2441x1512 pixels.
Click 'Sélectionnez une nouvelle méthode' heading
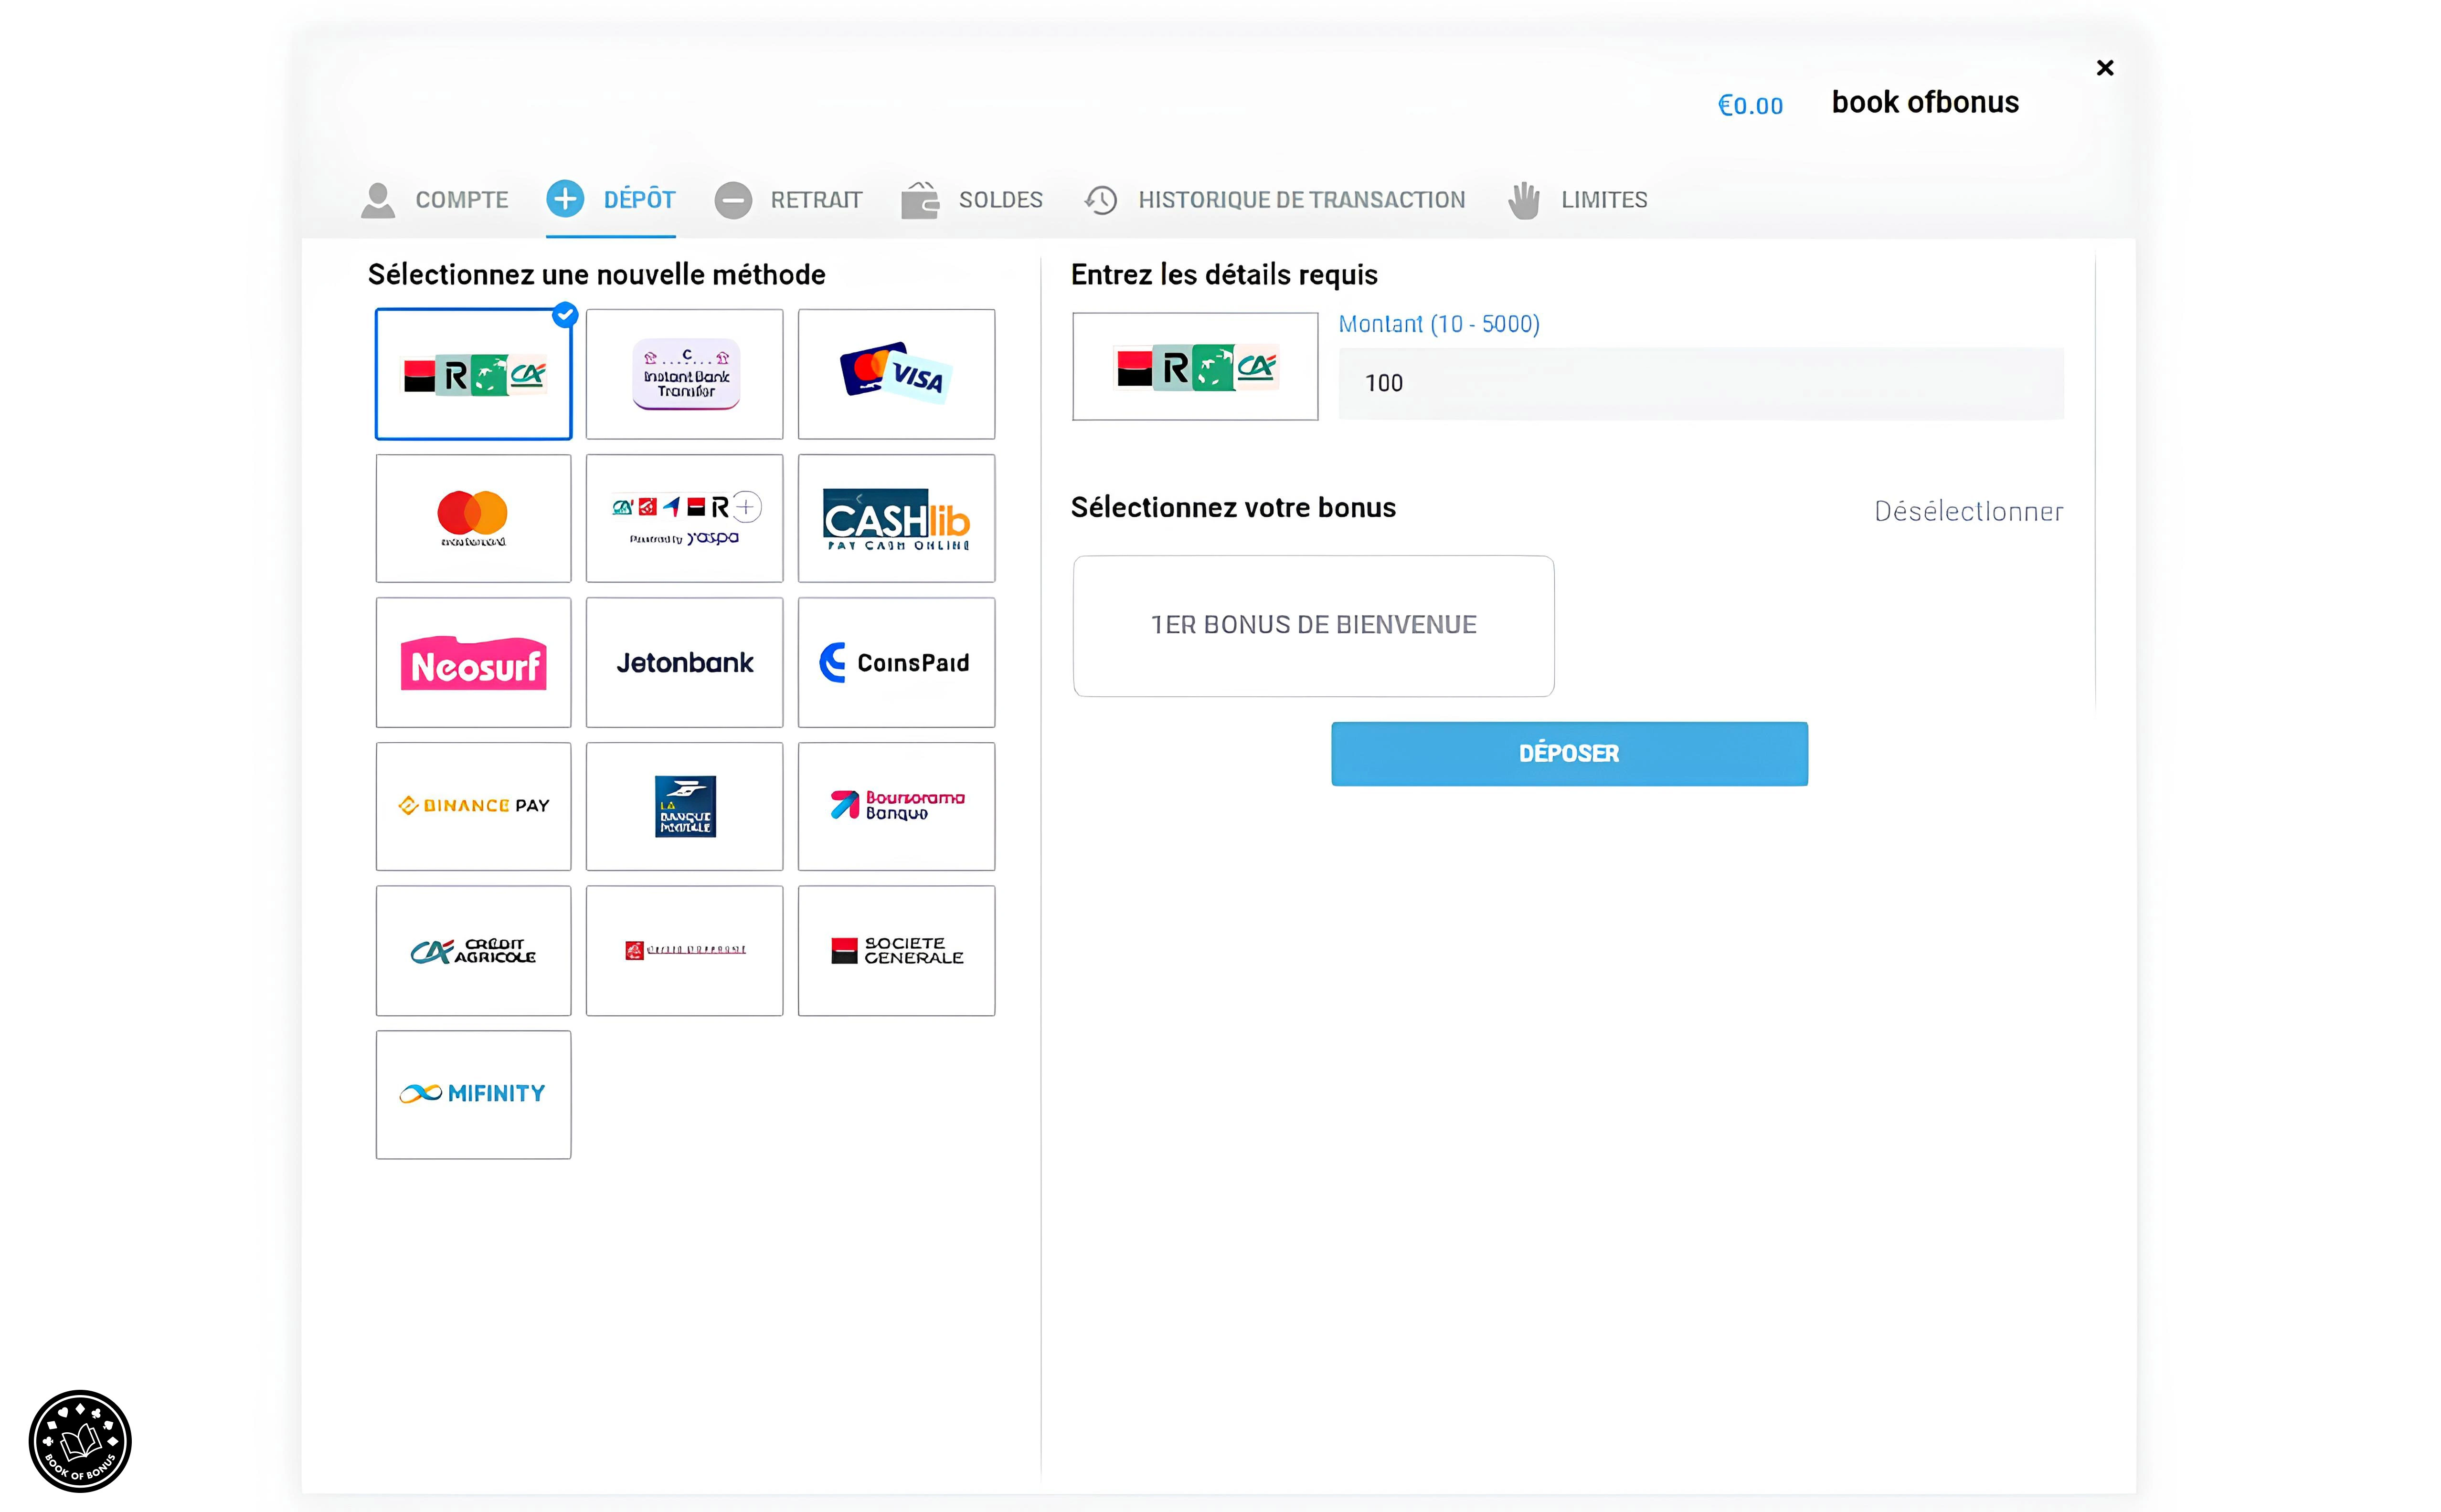click(596, 275)
